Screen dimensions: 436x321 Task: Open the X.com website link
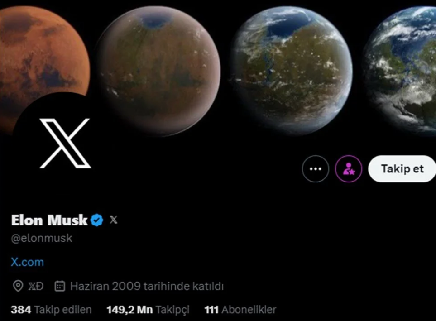27,262
